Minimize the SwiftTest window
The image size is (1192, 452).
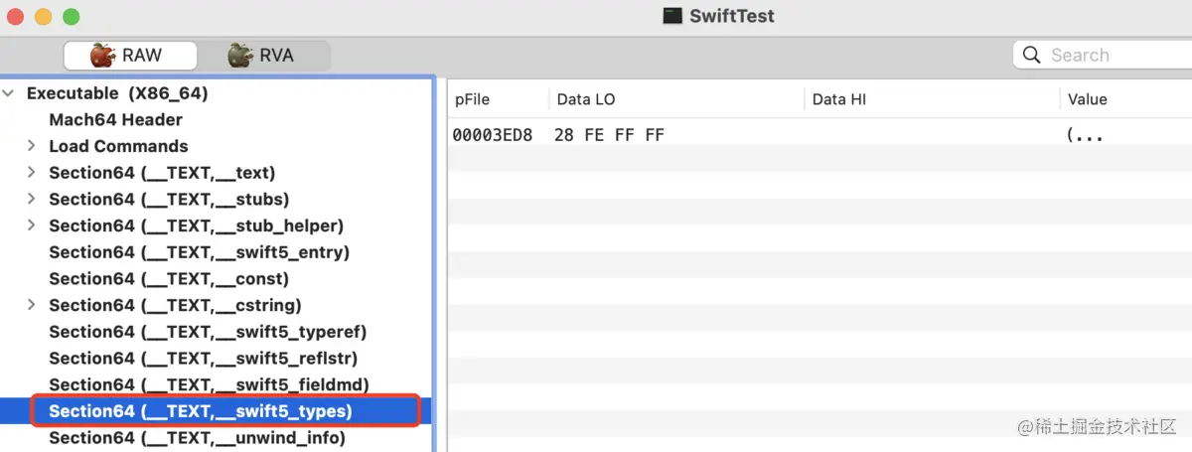(44, 17)
